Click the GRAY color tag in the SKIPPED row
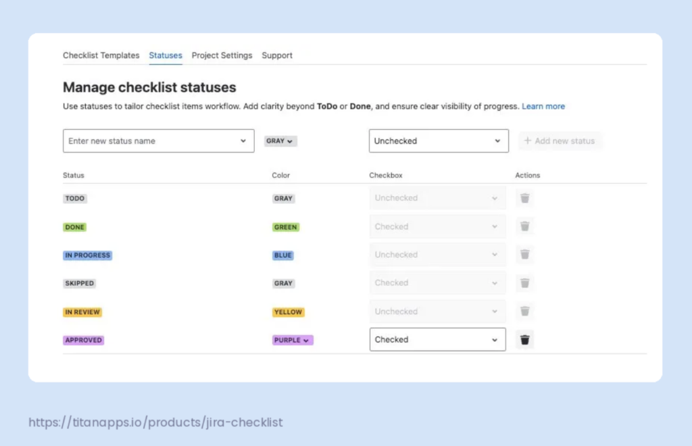 point(283,283)
